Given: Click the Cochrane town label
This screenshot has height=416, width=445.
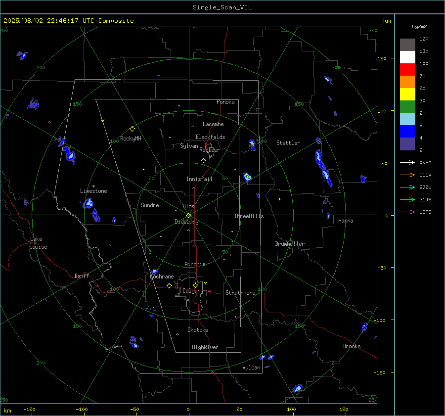Looking at the screenshot, I should point(162,277).
